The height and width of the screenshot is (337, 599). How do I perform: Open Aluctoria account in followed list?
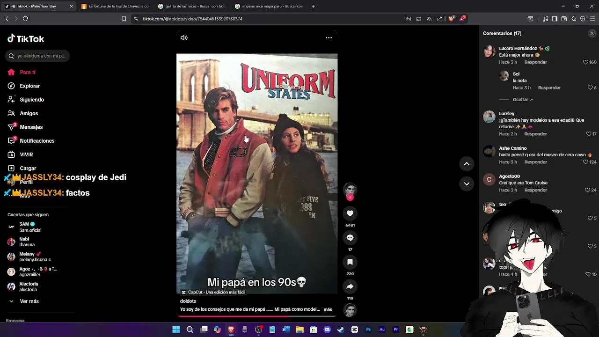point(29,287)
